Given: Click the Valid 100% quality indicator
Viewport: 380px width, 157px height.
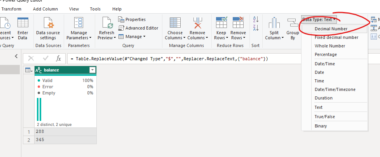Looking at the screenshot, I should click(65, 80).
